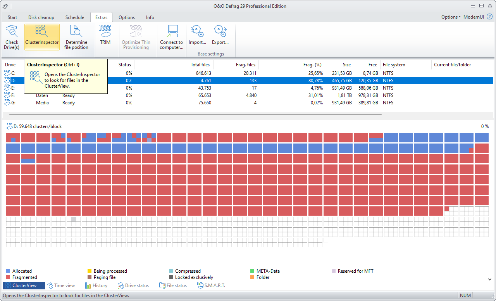Click the Fragmented red legend swatch

click(8, 277)
